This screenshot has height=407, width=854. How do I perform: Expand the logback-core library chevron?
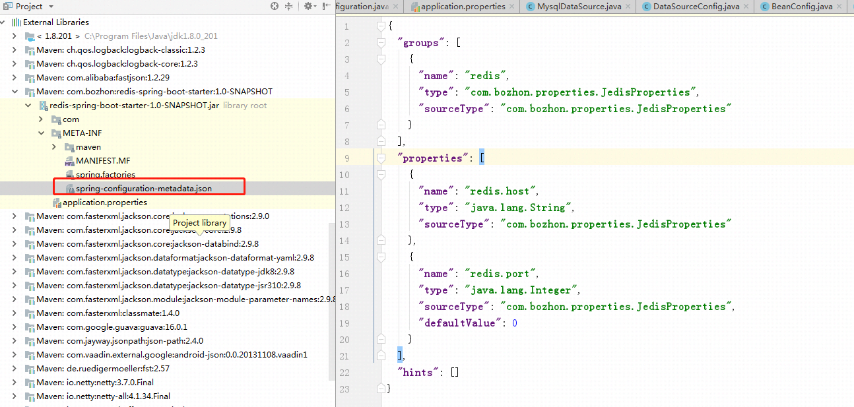click(x=15, y=64)
